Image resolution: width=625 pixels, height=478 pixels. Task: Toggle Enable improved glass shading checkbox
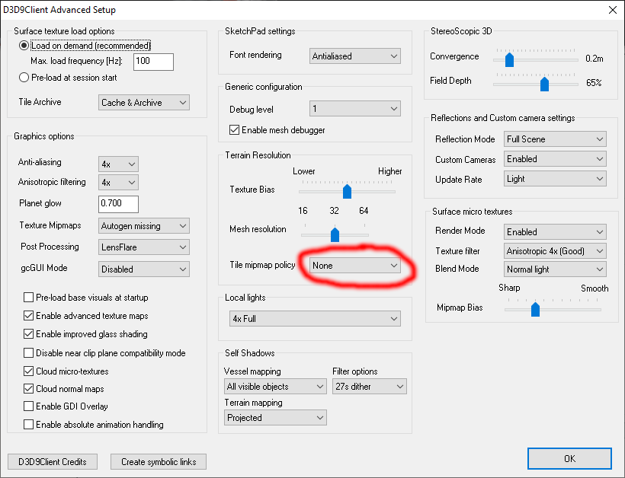pyautogui.click(x=28, y=334)
